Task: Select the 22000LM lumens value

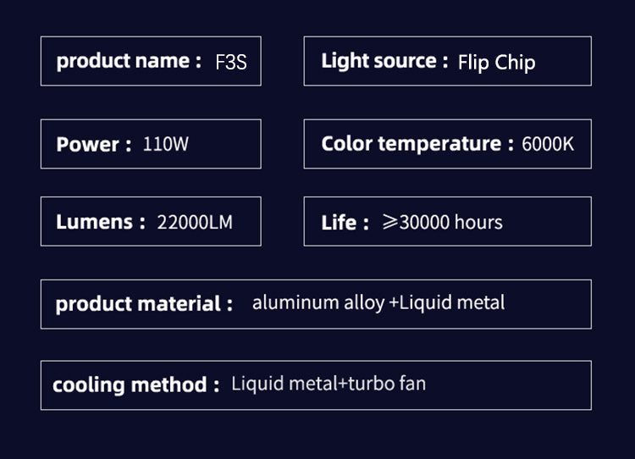Action: (195, 222)
